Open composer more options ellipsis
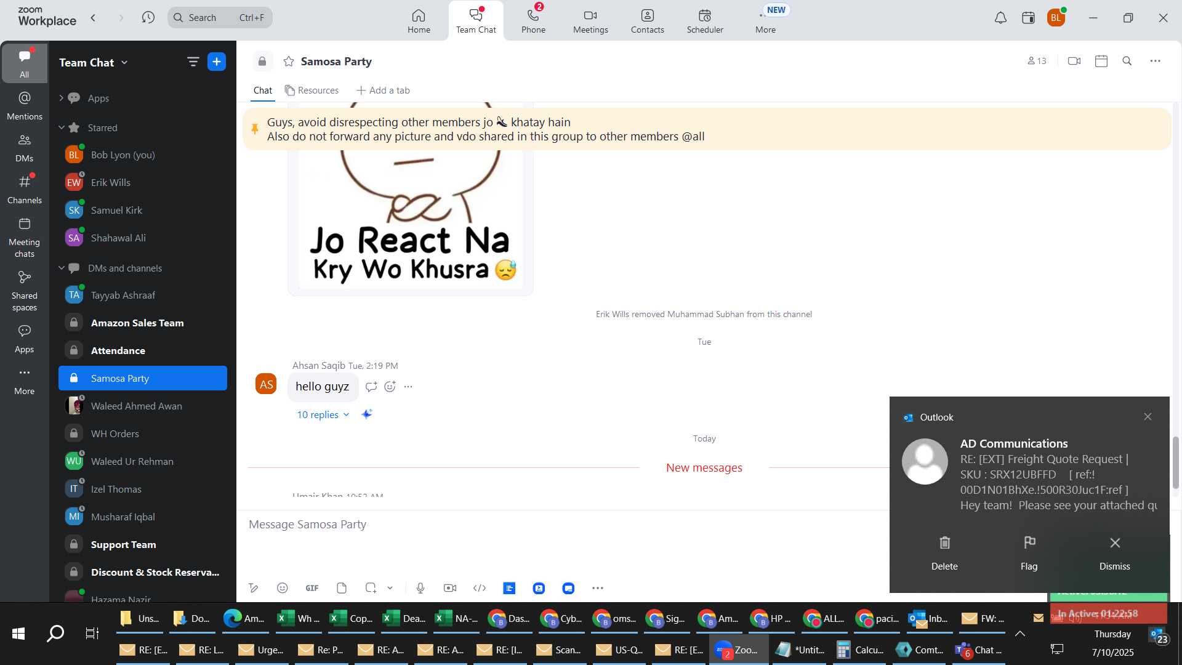This screenshot has height=665, width=1182. click(x=598, y=588)
